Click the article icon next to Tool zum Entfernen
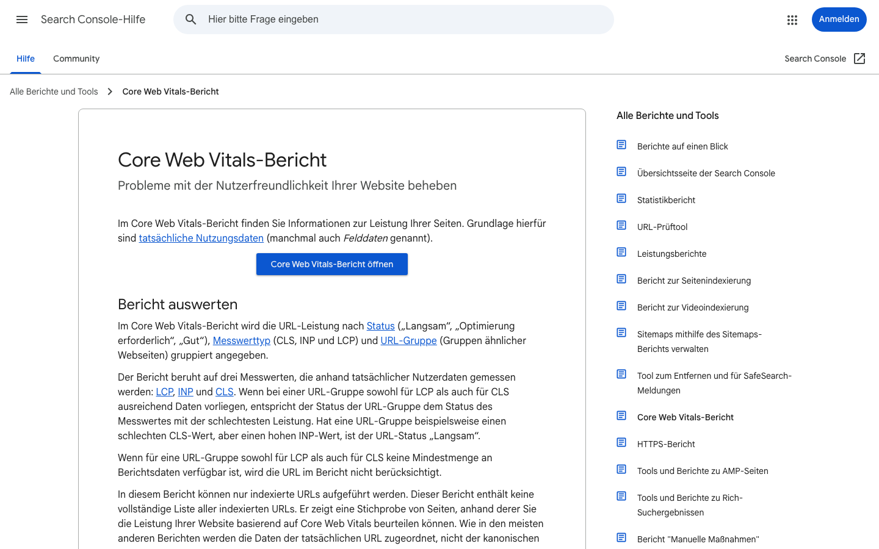The height and width of the screenshot is (549, 879). tap(621, 374)
